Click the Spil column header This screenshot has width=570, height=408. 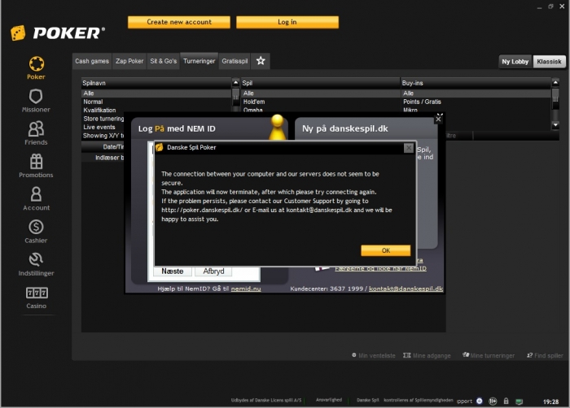[321, 83]
